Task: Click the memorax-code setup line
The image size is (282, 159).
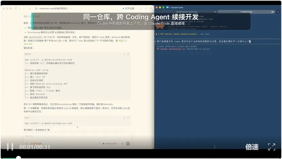Action: click(36, 70)
